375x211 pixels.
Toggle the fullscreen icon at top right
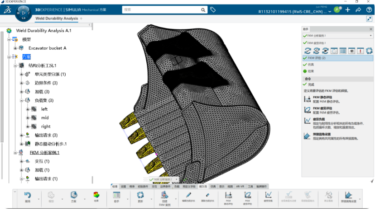[369, 19]
